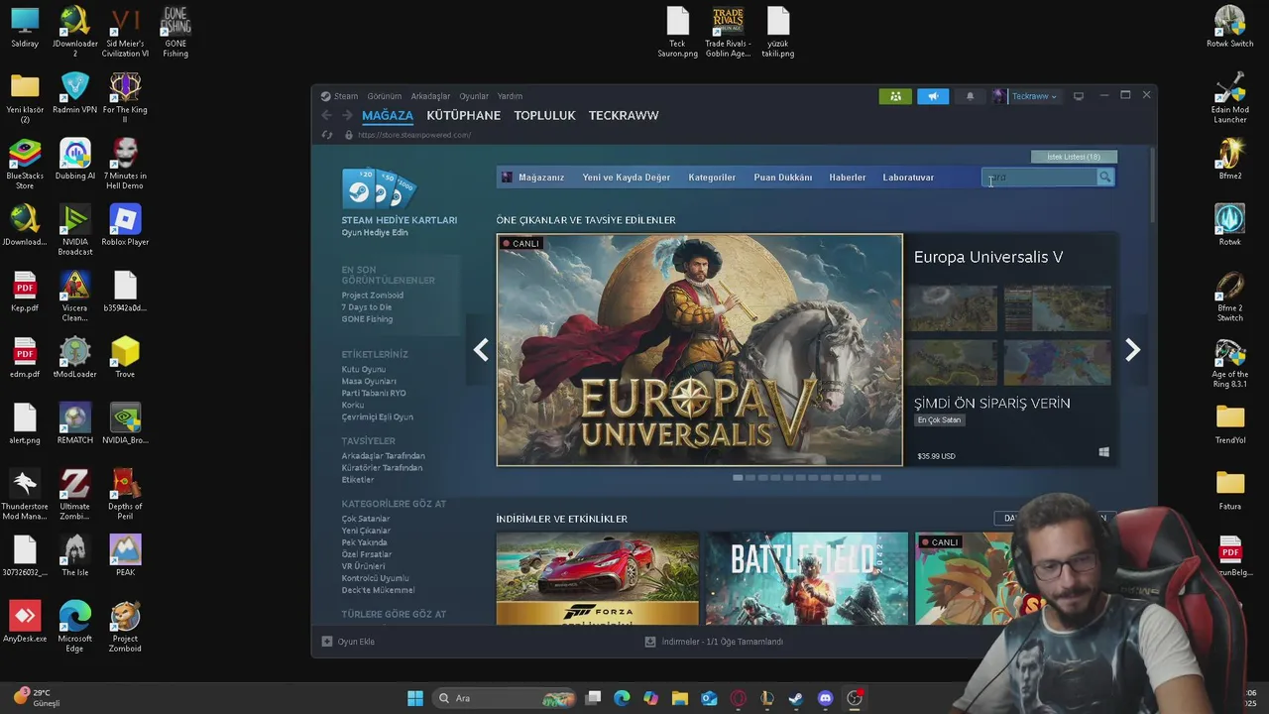Screen dimensions: 1269x714
Task: Open the blue announcements megaphone button
Action: (x=932, y=96)
